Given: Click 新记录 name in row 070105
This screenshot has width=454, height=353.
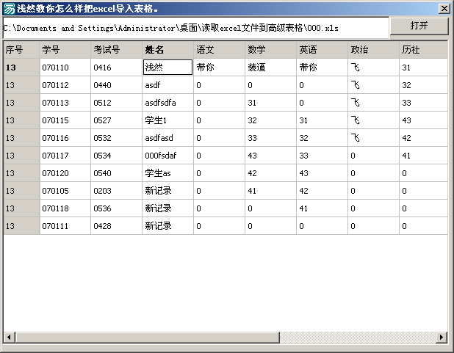Looking at the screenshot, I should click(168, 191).
